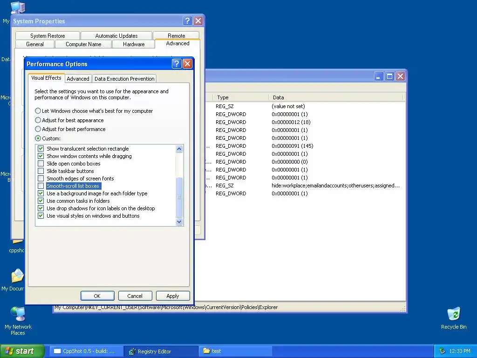Select Adjust for best performance option
The image size is (477, 358).
pyautogui.click(x=70, y=129)
